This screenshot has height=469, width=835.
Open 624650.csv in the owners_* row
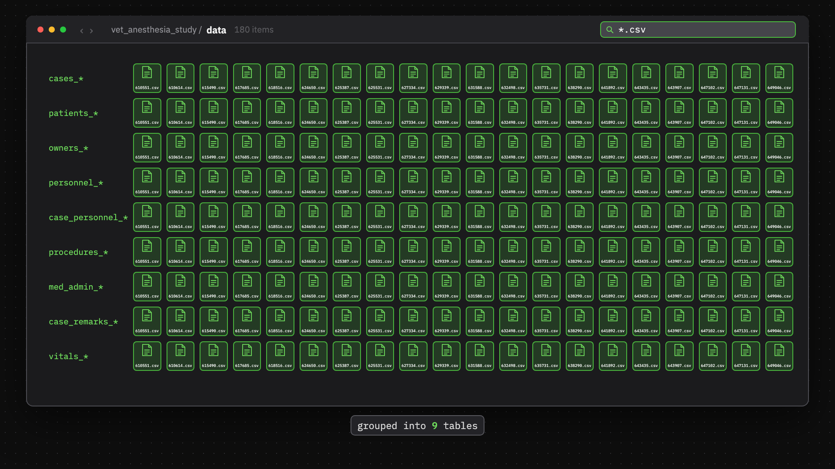pos(314,148)
